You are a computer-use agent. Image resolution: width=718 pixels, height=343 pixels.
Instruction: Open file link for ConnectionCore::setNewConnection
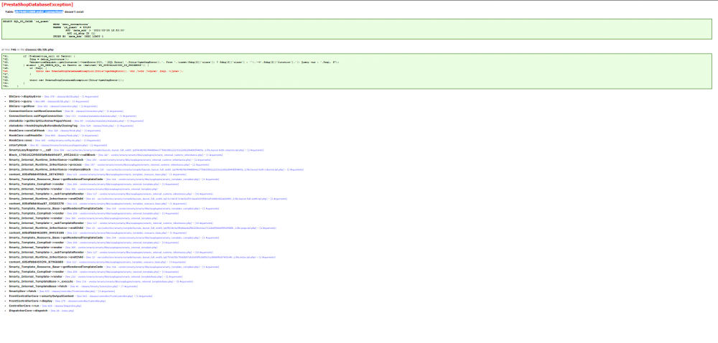click(x=84, y=111)
